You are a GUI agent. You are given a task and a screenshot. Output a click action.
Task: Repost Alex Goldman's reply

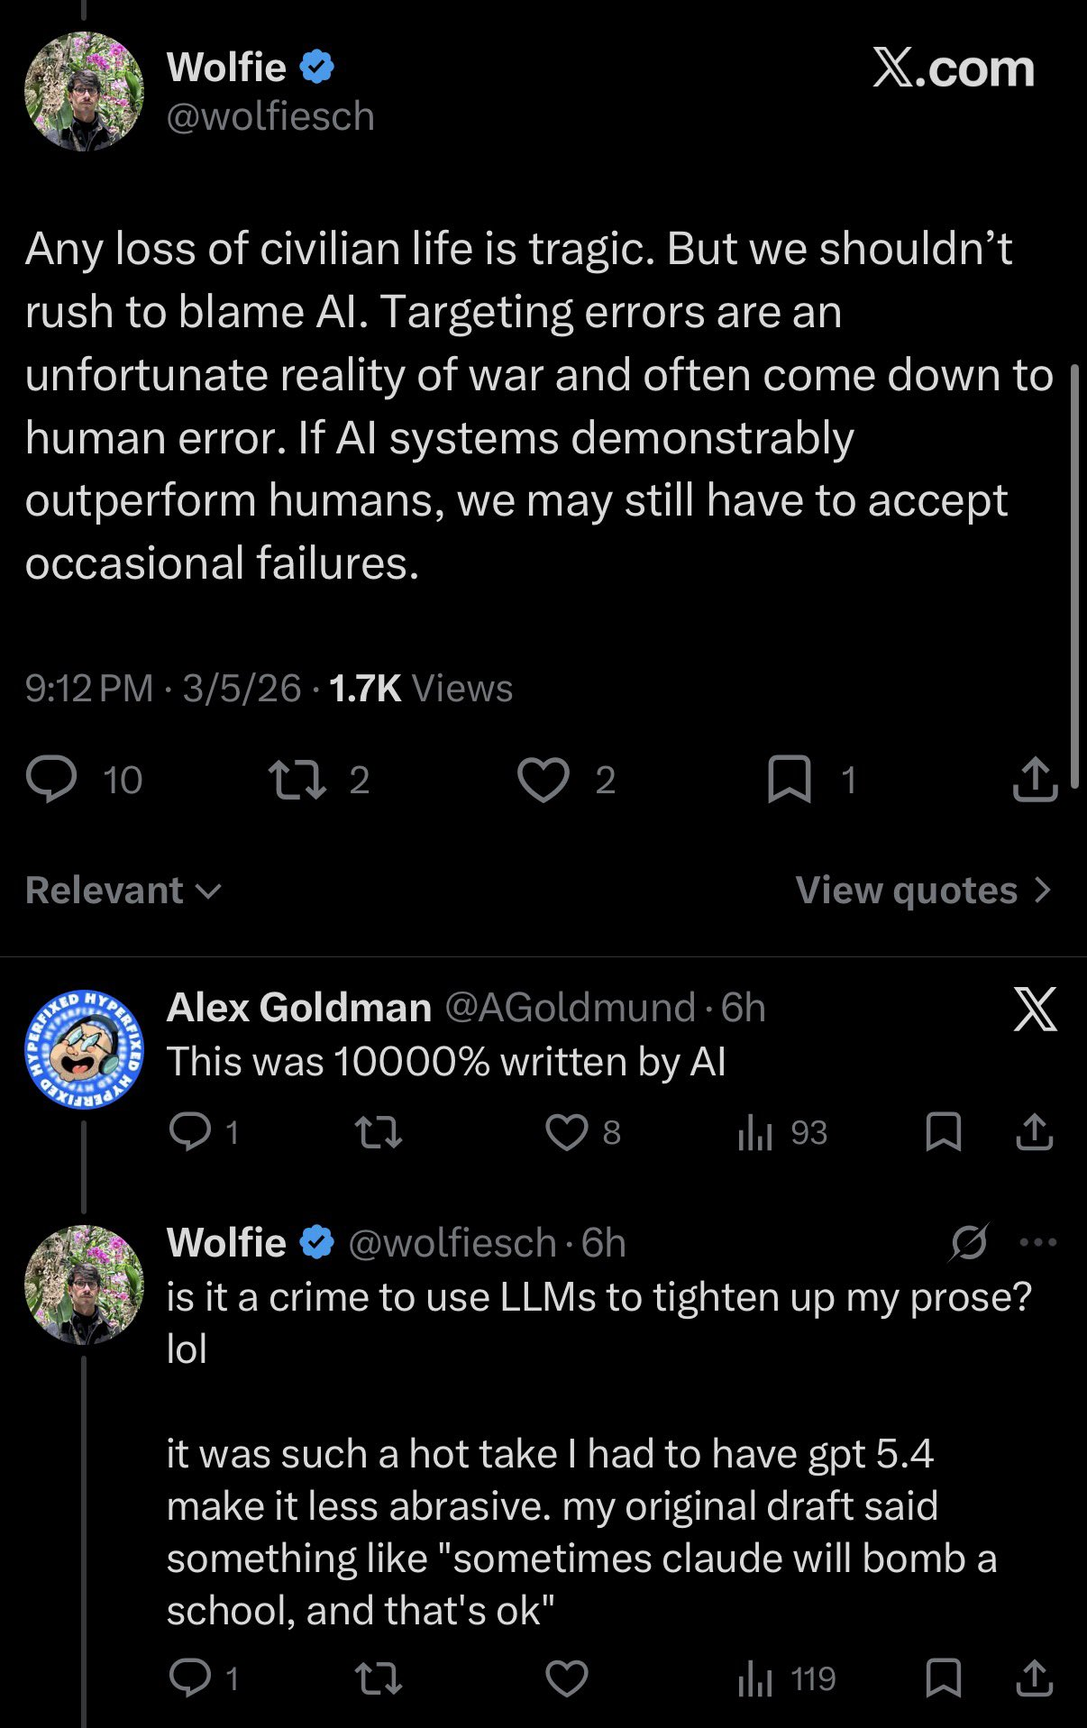[x=379, y=1132]
